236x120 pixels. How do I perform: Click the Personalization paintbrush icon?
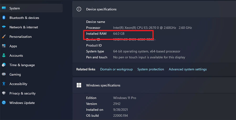point(4,37)
